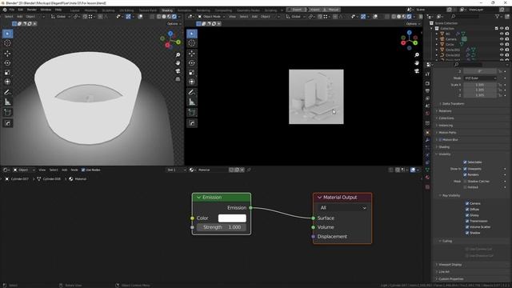This screenshot has width=512, height=288.
Task: Open rotation Mode XYZ Euler dropdown
Action: (x=480, y=78)
